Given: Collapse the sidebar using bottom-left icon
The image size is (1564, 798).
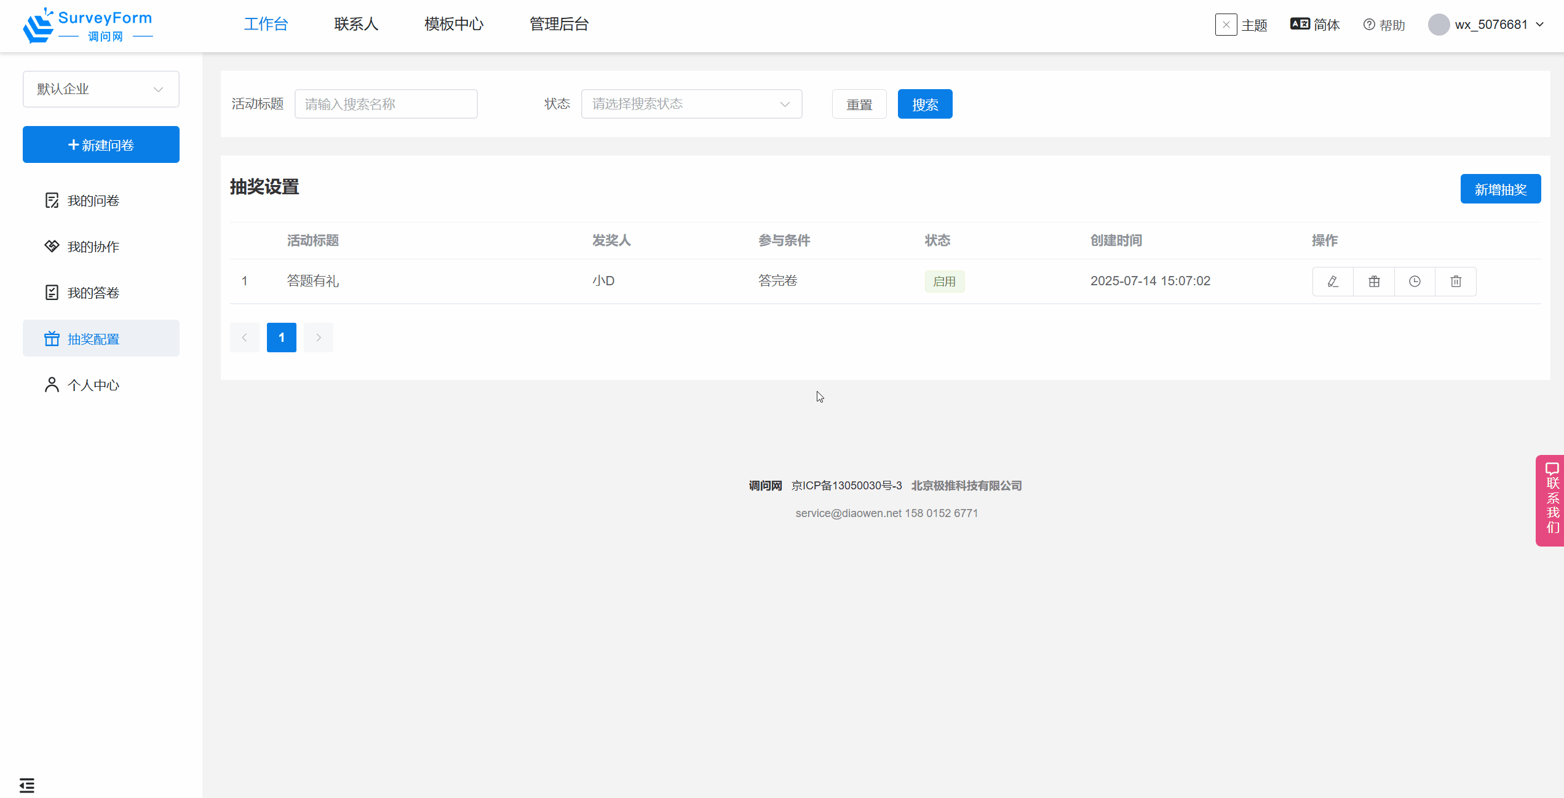Looking at the screenshot, I should [27, 785].
